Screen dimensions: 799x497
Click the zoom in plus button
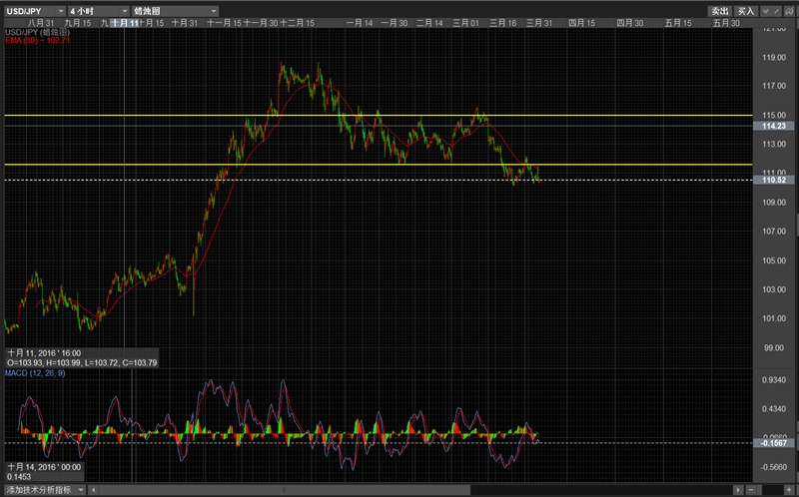pyautogui.click(x=789, y=490)
